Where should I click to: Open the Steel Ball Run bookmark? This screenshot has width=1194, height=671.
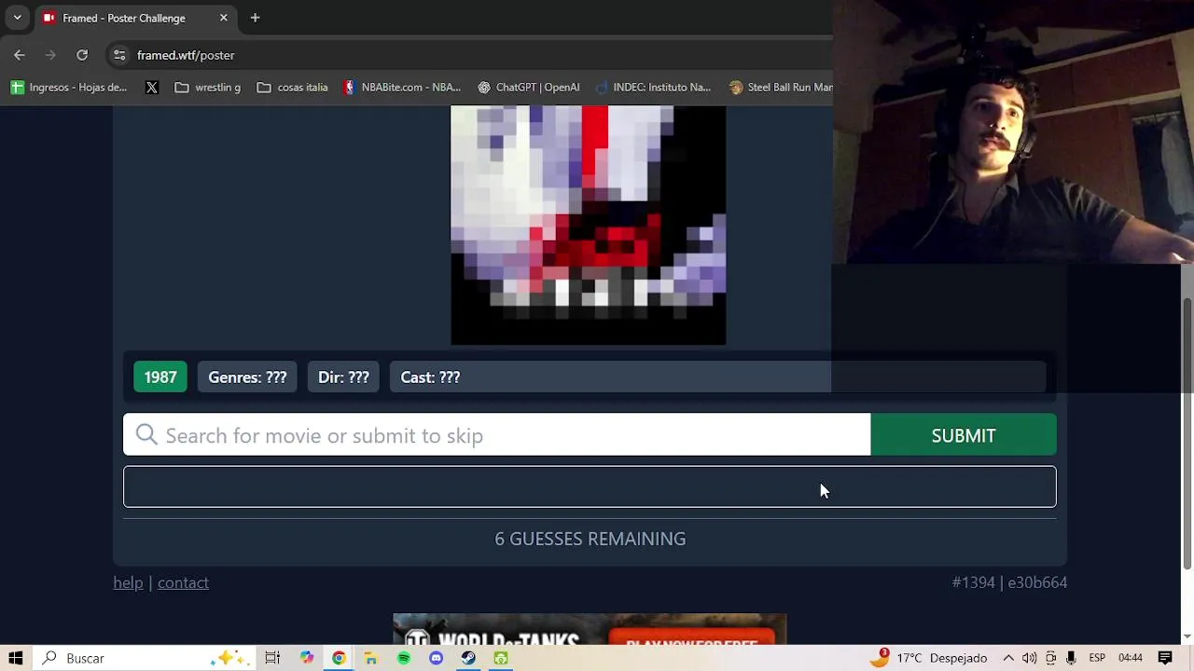point(780,87)
